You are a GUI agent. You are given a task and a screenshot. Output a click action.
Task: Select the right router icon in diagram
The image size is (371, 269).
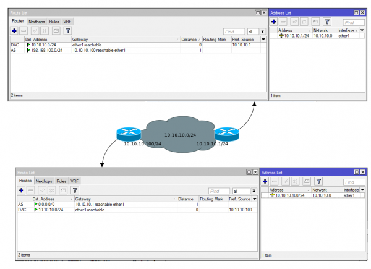point(227,134)
